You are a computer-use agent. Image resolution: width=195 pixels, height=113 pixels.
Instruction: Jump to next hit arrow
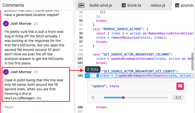coord(98,98)
